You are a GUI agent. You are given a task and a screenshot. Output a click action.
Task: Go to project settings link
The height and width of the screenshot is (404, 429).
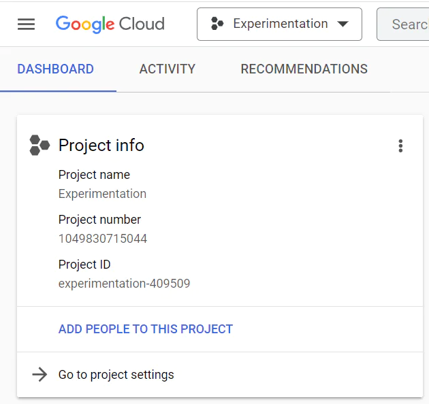click(x=116, y=375)
